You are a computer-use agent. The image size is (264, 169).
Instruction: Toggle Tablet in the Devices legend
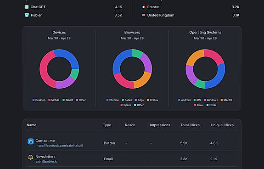(x=67, y=100)
